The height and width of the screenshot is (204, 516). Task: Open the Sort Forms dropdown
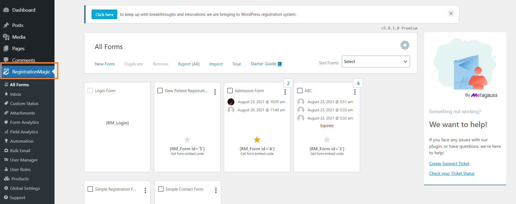(x=376, y=62)
